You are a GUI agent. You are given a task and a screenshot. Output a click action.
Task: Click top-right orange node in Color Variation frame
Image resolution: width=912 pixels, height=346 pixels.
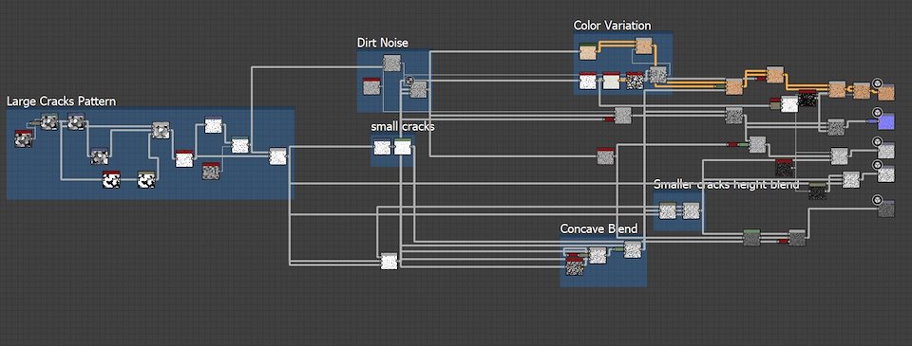tap(643, 46)
